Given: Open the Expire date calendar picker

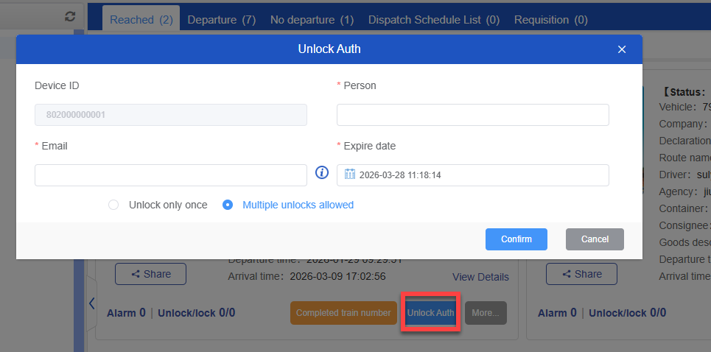Looking at the screenshot, I should click(350, 175).
